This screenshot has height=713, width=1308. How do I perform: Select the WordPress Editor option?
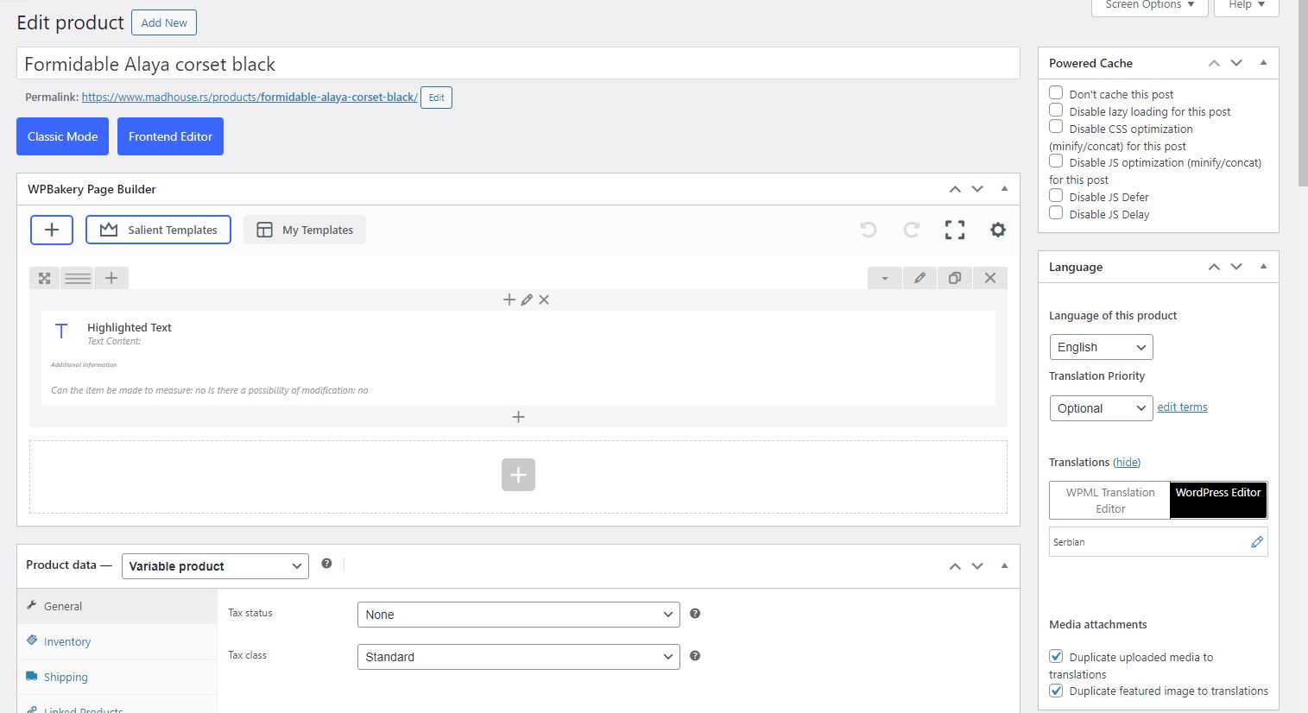click(x=1218, y=501)
